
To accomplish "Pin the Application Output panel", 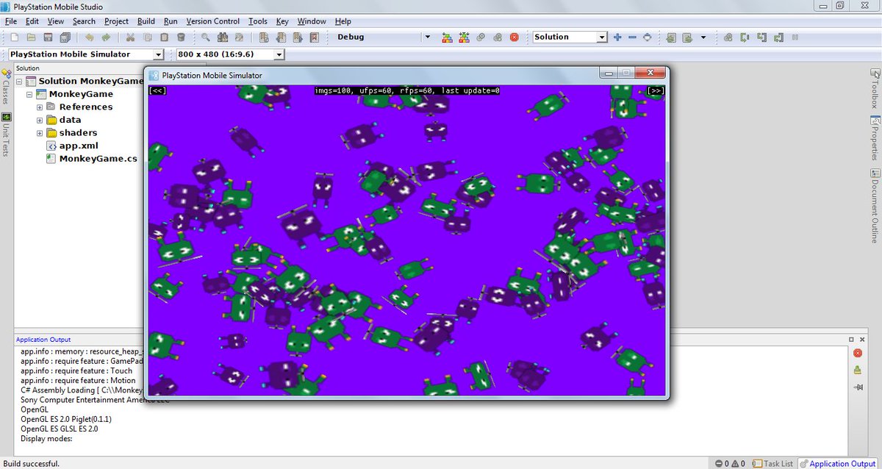I will (858, 387).
